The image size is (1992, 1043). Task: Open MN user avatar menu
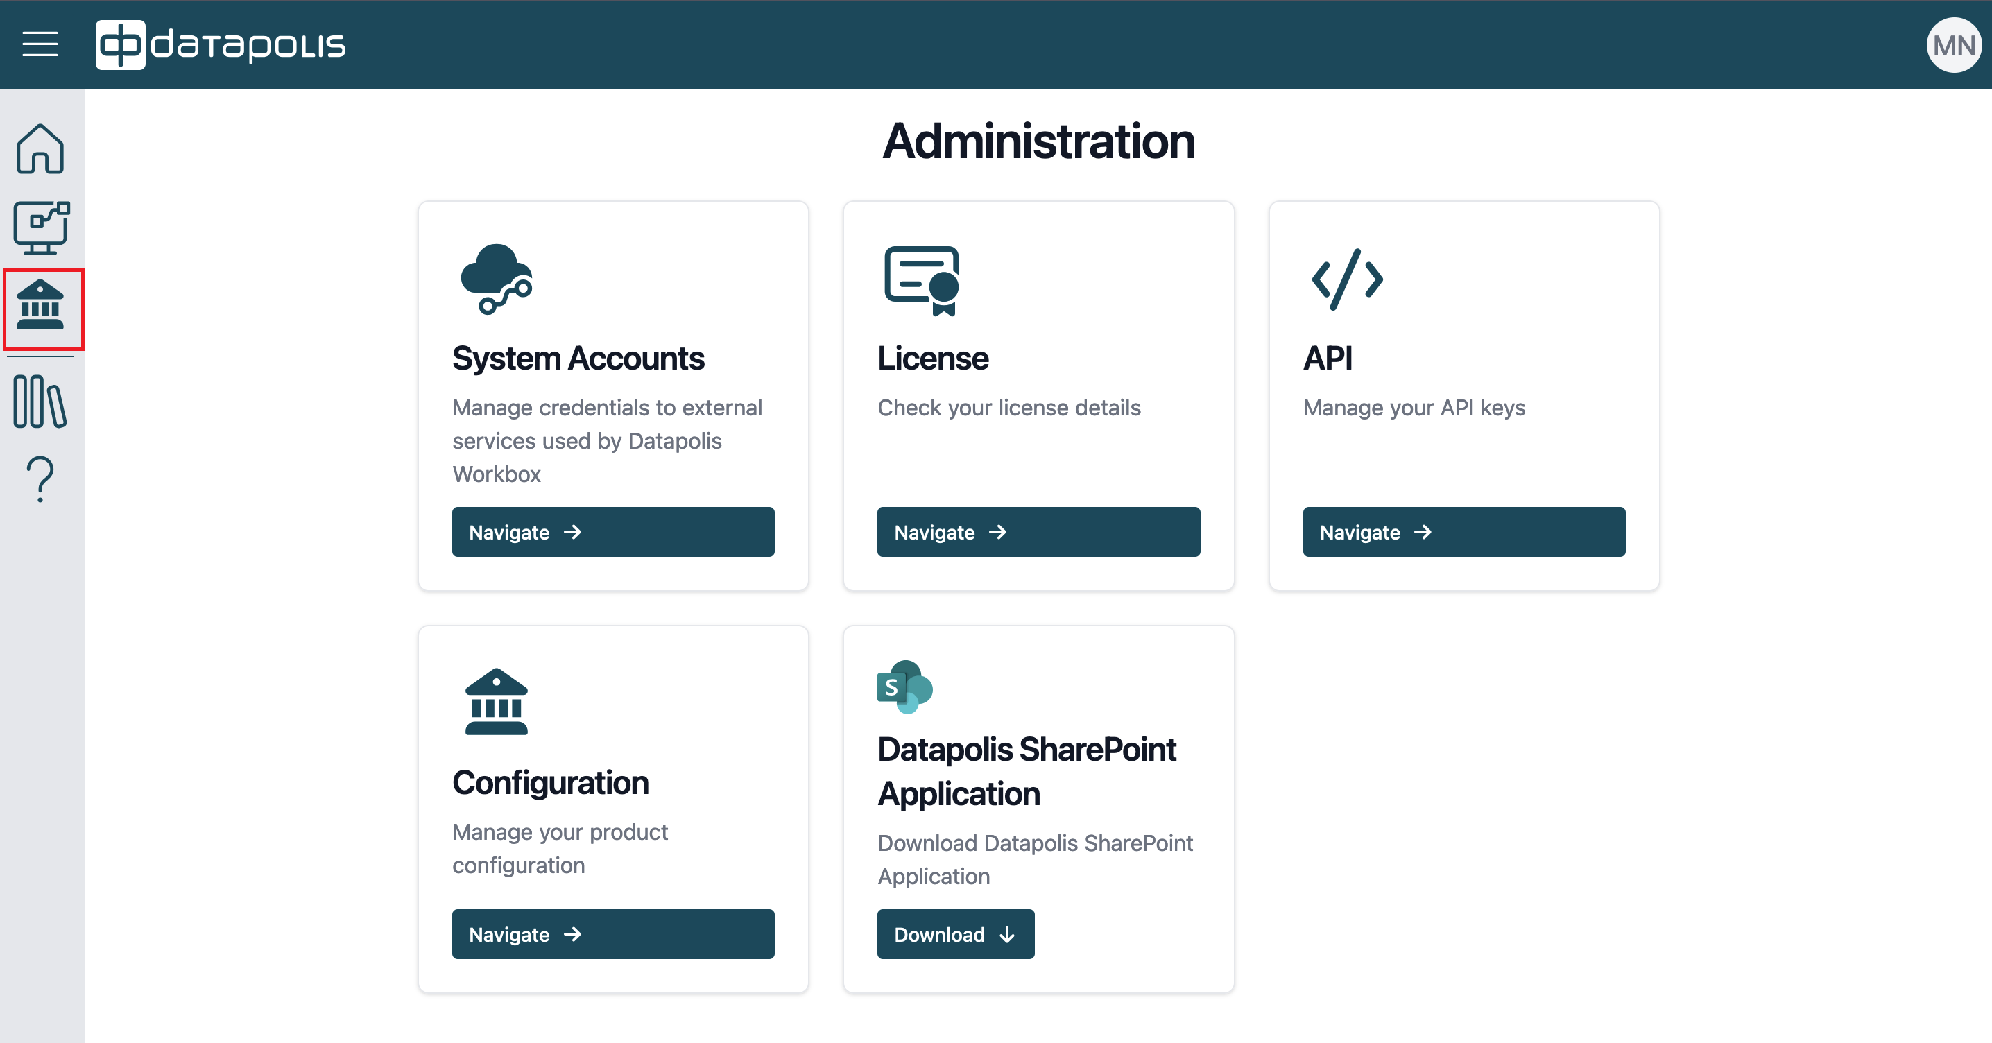(1953, 46)
